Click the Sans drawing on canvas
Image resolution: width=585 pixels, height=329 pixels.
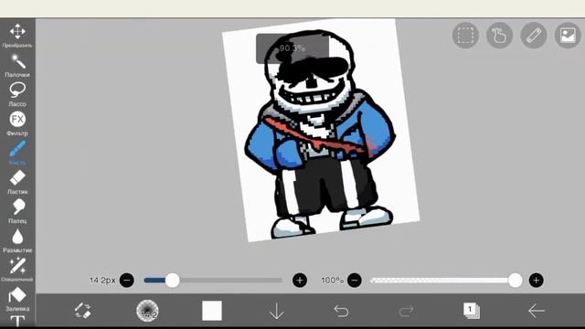coord(320,134)
